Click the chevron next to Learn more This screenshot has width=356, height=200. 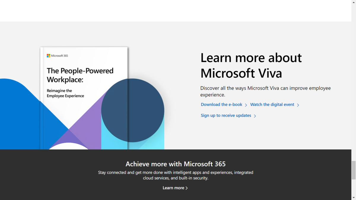(x=187, y=188)
